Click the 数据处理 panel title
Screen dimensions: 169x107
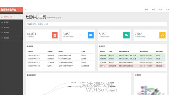(102, 46)
